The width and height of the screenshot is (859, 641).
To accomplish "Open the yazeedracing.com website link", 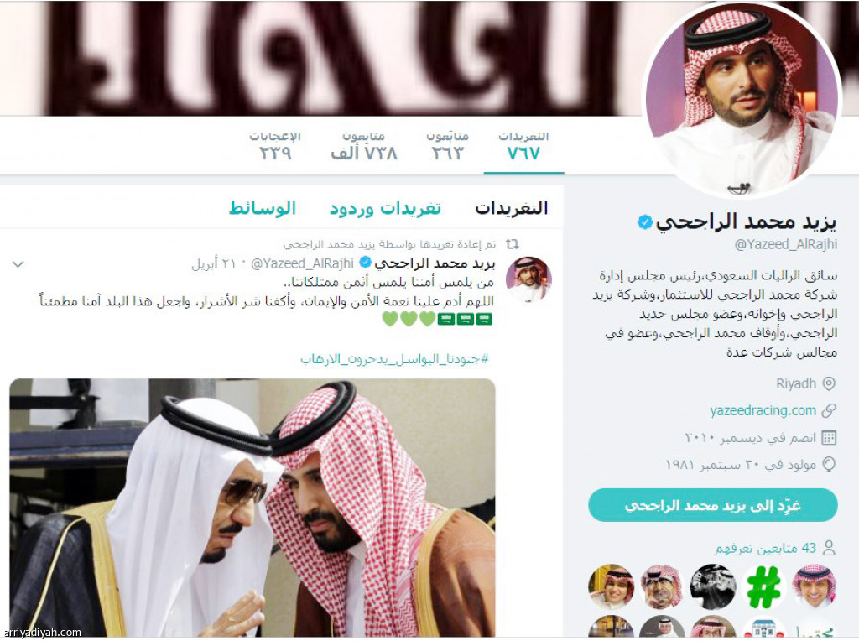I will point(763,410).
